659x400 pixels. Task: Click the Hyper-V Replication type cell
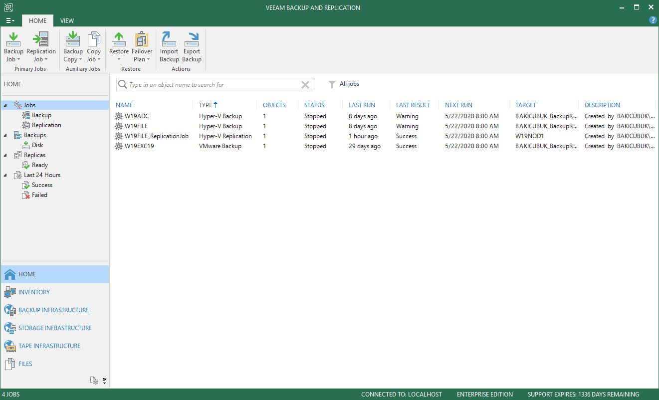coord(225,136)
